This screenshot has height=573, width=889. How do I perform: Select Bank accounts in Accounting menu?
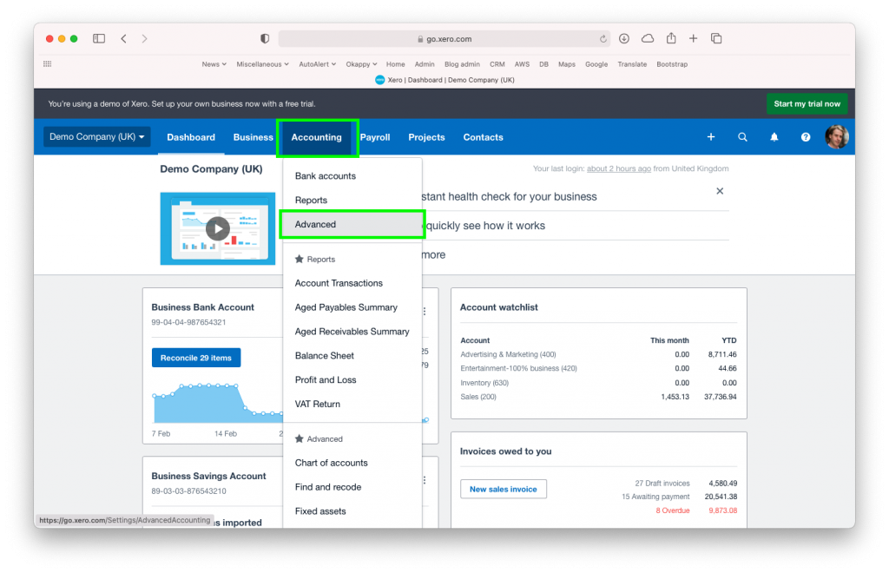click(x=352, y=175)
